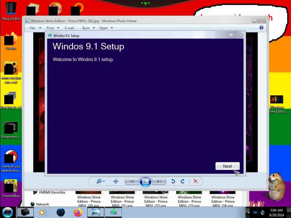The image size is (291, 218).
Task: Click the round blue tray icon
Action: coord(262,213)
